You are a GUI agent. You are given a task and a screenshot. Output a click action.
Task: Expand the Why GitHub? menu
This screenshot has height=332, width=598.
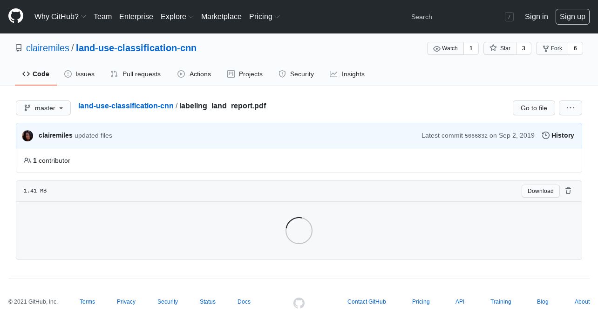(60, 17)
